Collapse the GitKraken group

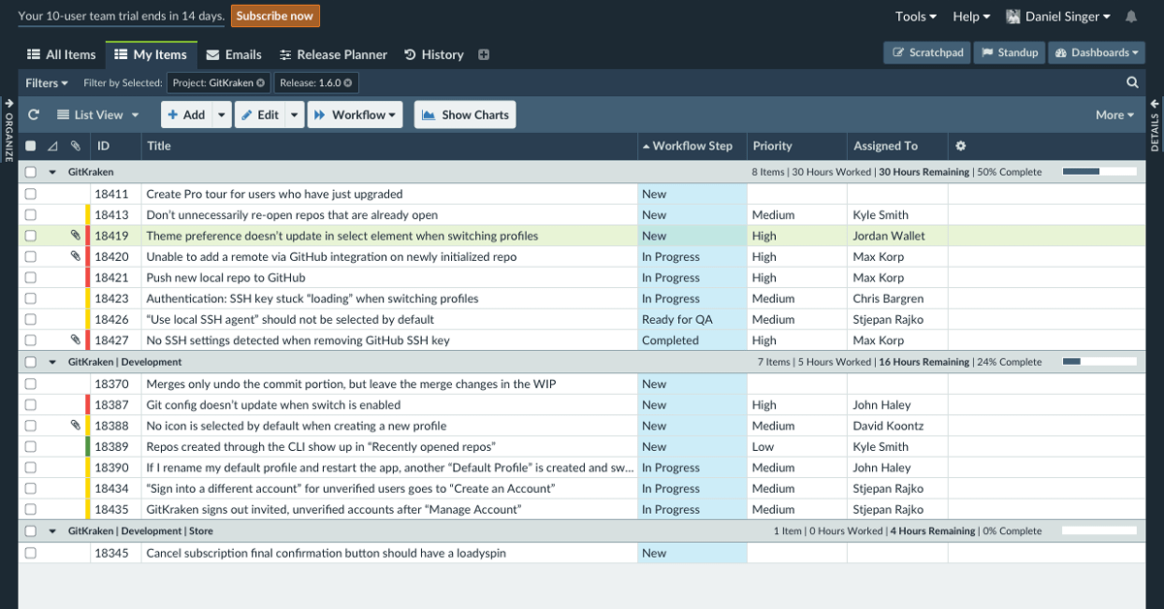click(x=52, y=172)
